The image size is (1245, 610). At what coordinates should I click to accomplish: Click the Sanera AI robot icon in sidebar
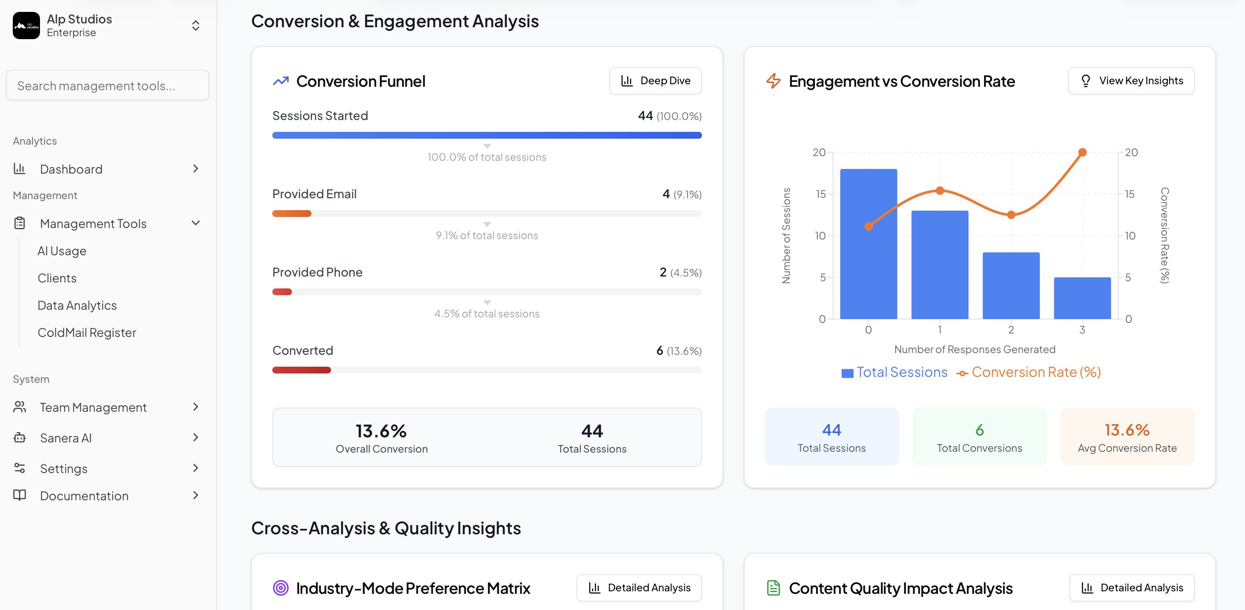19,438
